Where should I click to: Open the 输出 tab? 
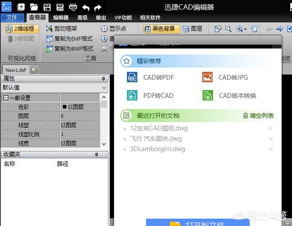click(x=101, y=17)
